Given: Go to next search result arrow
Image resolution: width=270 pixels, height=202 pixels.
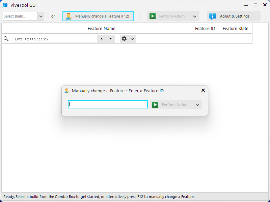Looking at the screenshot, I should click(111, 39).
